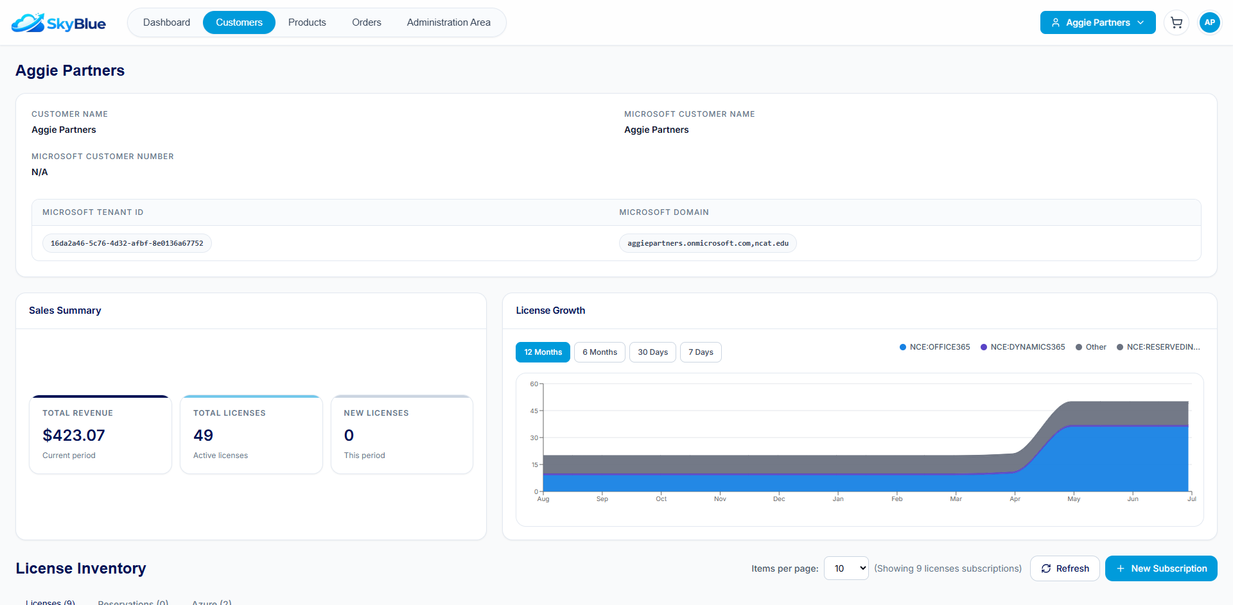Click the $423.07 revenue value

pos(74,435)
